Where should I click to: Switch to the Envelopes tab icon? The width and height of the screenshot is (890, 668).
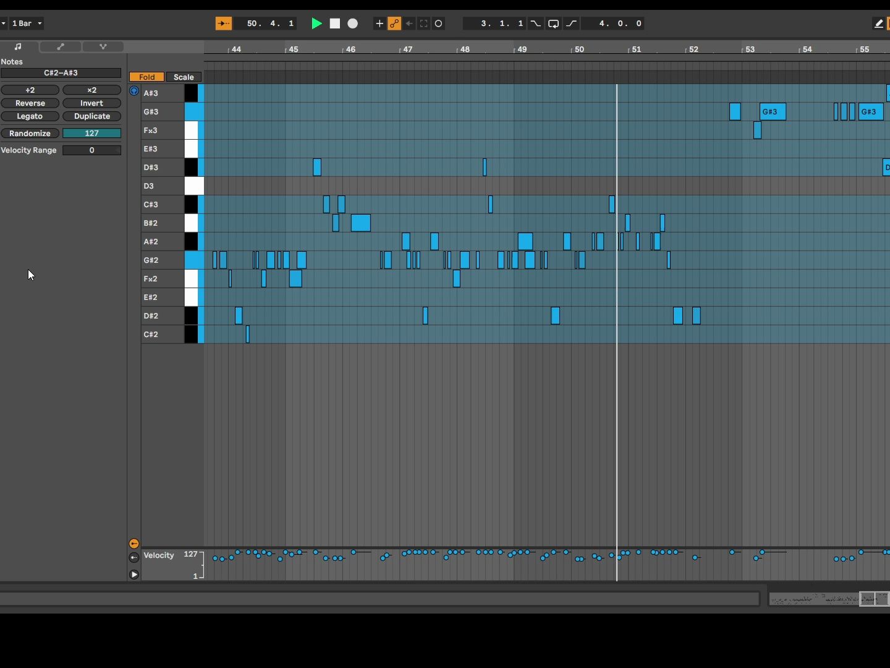(x=61, y=46)
